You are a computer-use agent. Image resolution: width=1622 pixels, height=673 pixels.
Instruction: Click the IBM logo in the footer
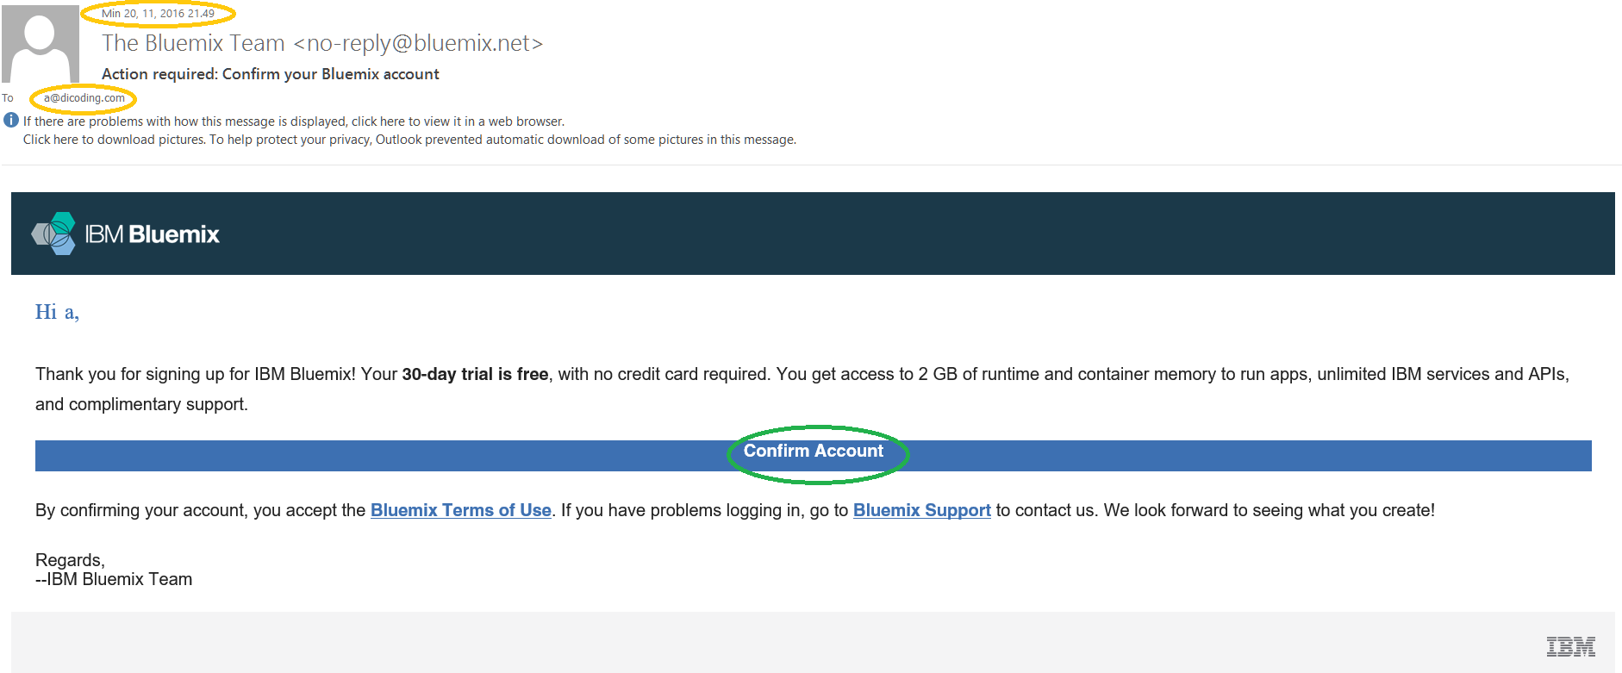coord(1569,646)
